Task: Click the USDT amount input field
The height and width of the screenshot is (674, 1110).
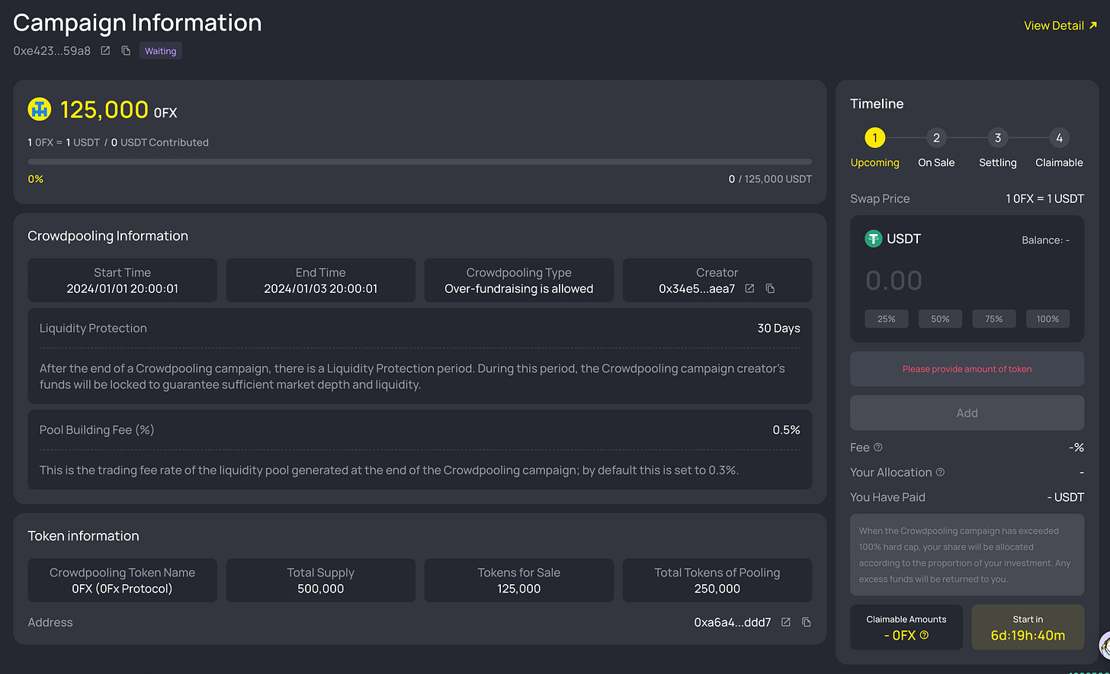Action: pyautogui.click(x=967, y=281)
